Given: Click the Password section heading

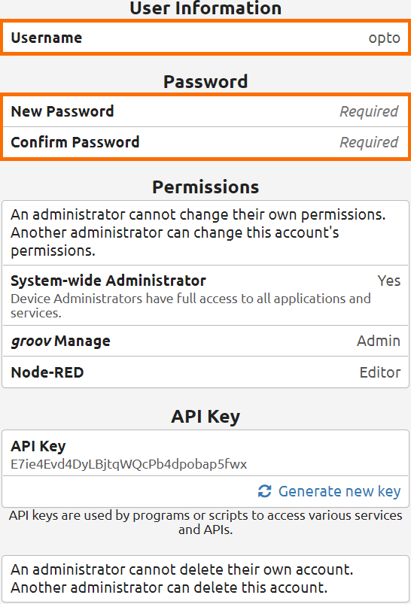Looking at the screenshot, I should 205,82.
